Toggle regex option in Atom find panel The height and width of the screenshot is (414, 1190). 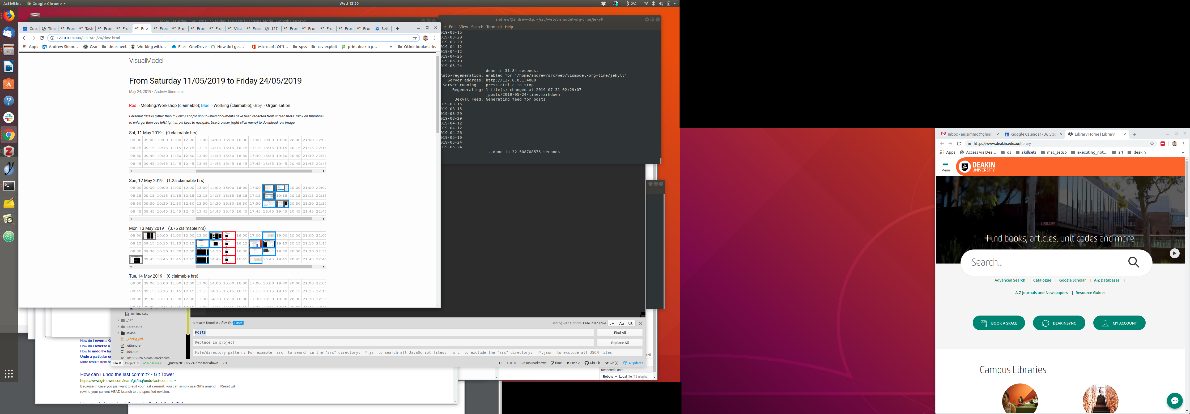click(613, 324)
